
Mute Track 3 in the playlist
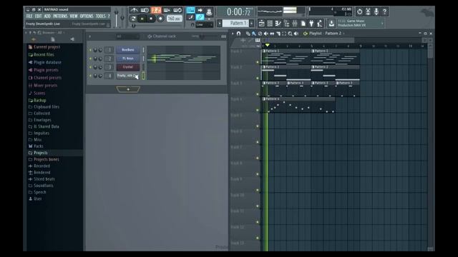[x=258, y=94]
